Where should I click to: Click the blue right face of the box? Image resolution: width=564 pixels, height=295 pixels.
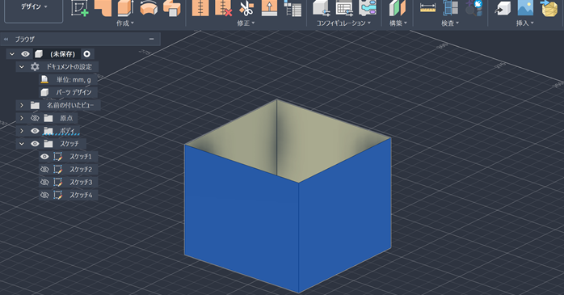(x=345, y=216)
